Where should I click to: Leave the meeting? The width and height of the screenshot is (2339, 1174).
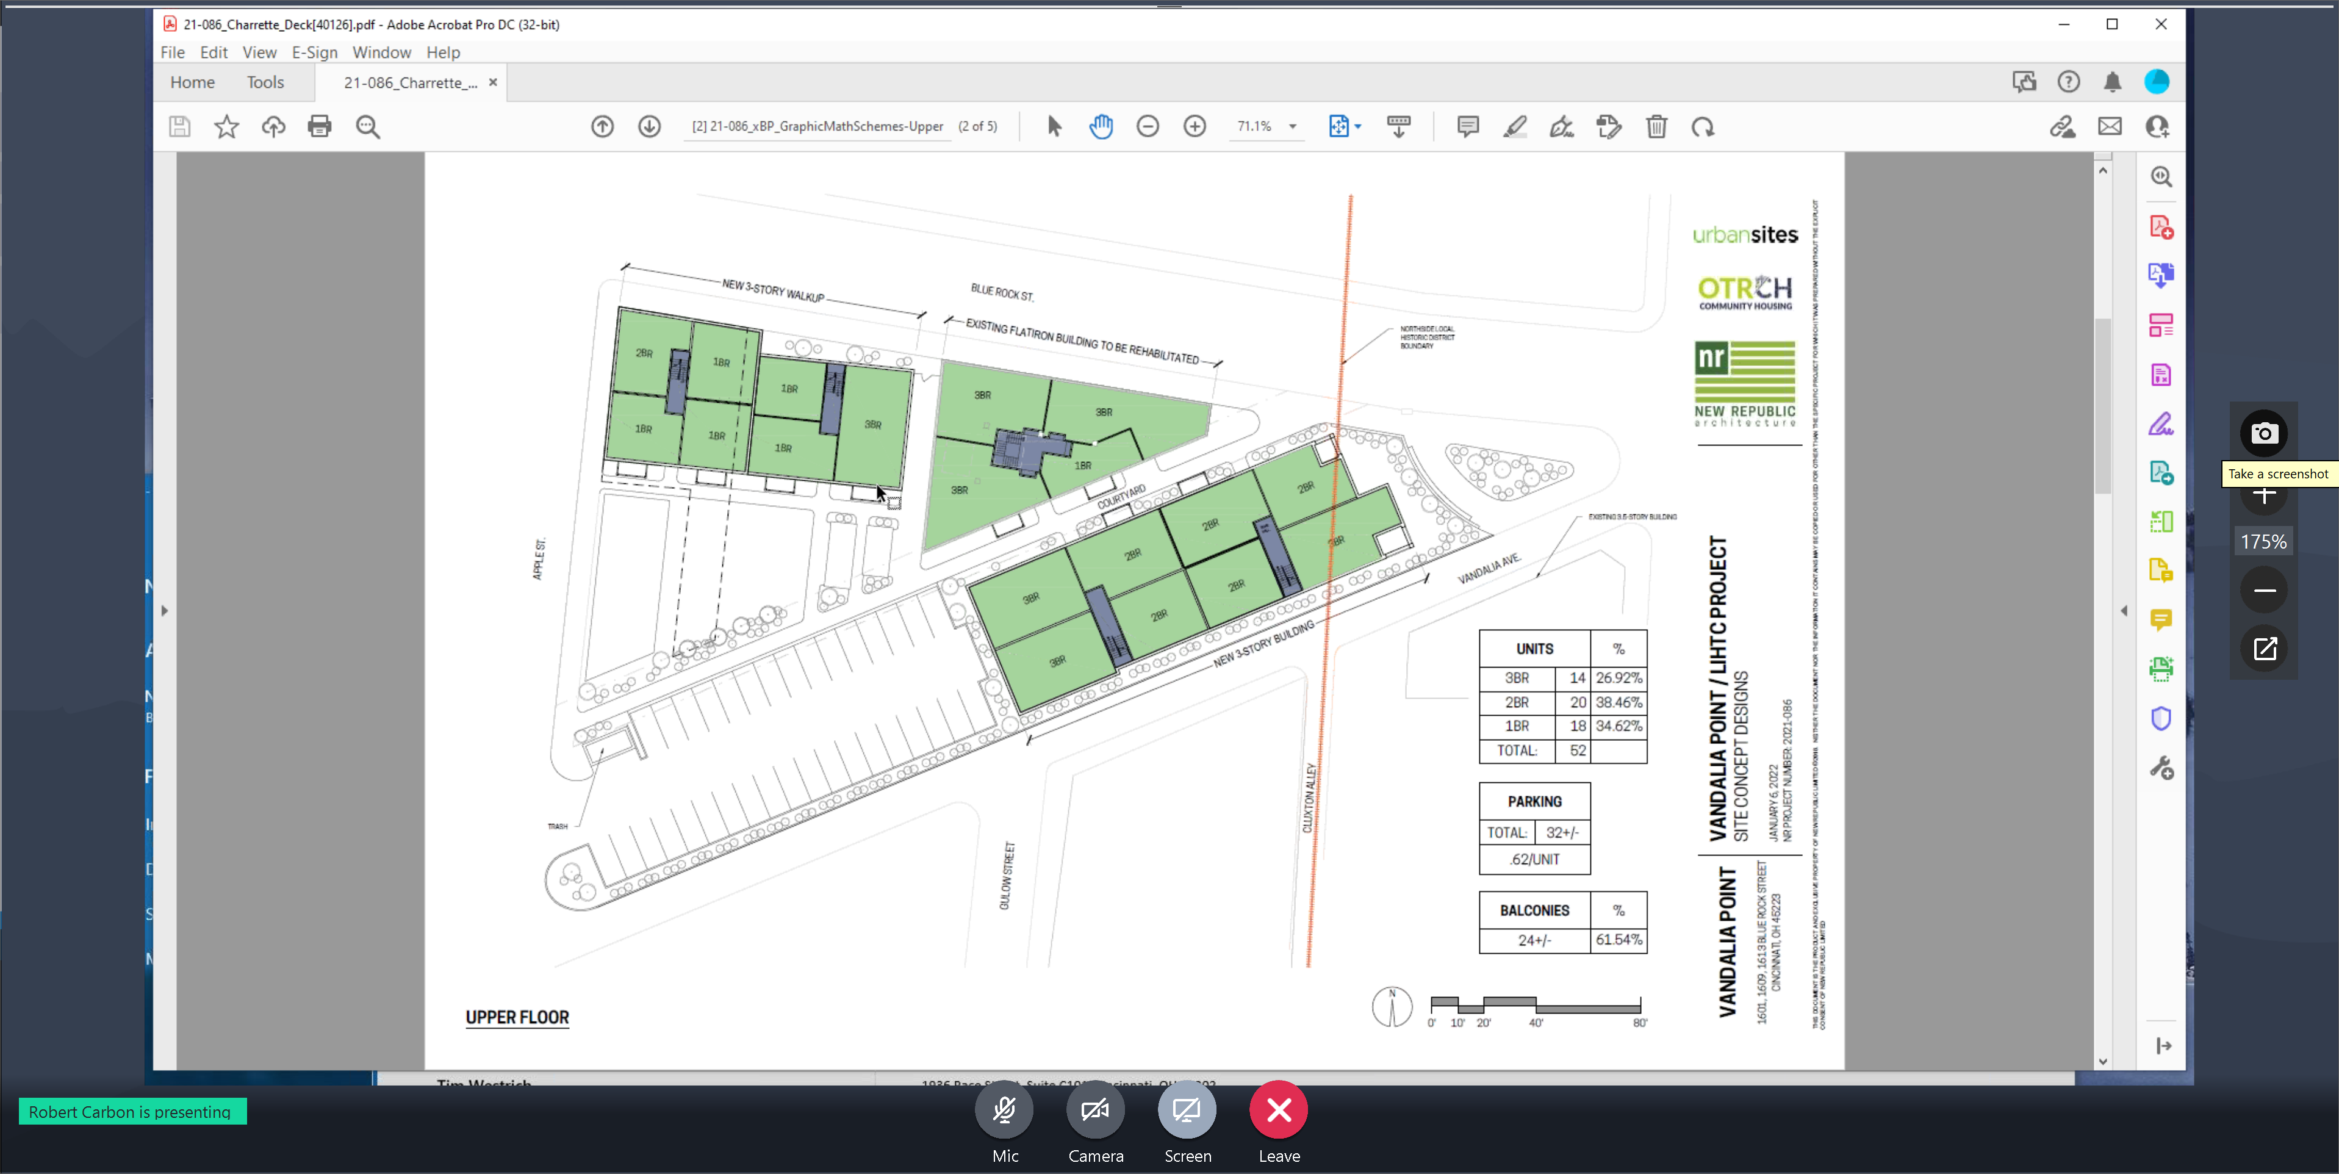1279,1109
